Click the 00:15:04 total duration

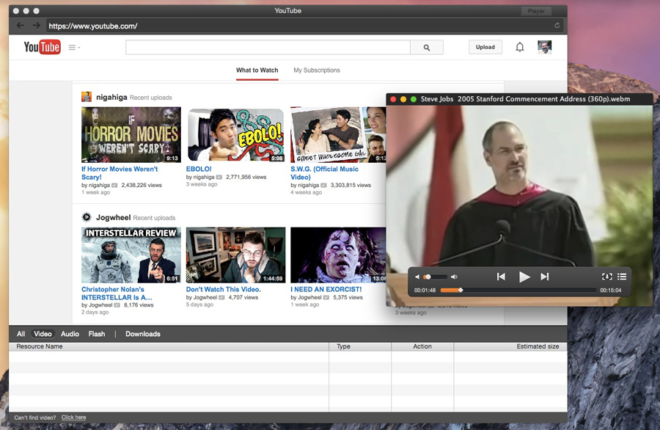611,290
